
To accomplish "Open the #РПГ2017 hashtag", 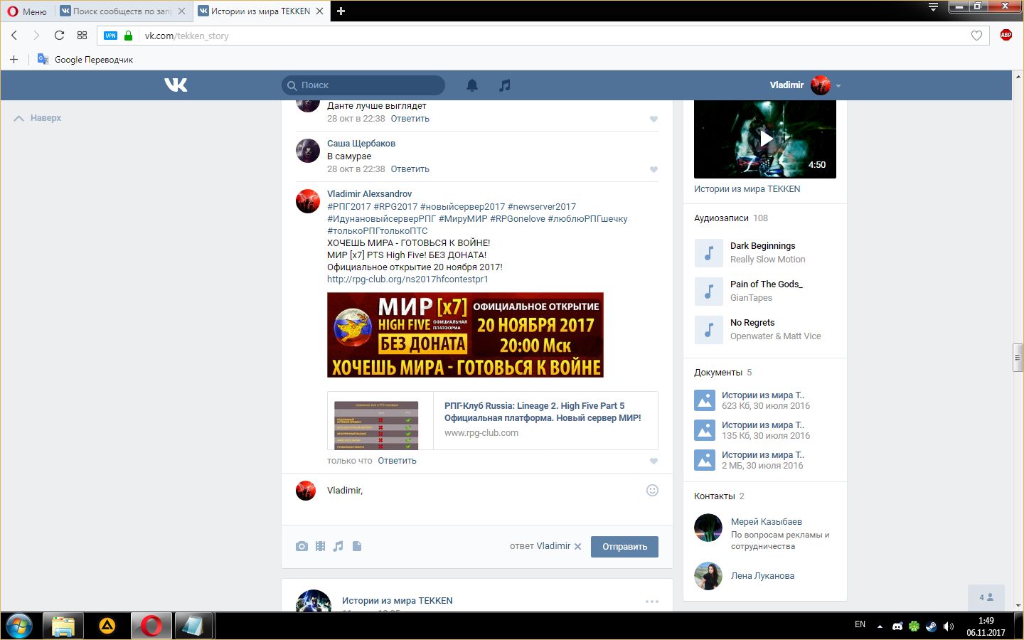I will point(348,207).
